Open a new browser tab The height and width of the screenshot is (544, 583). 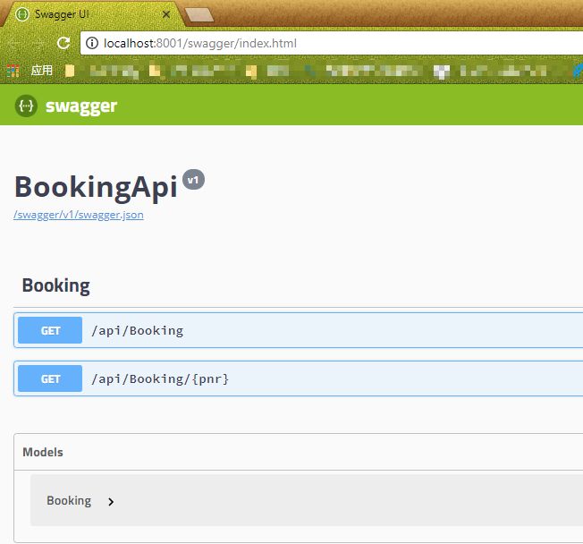tap(199, 15)
